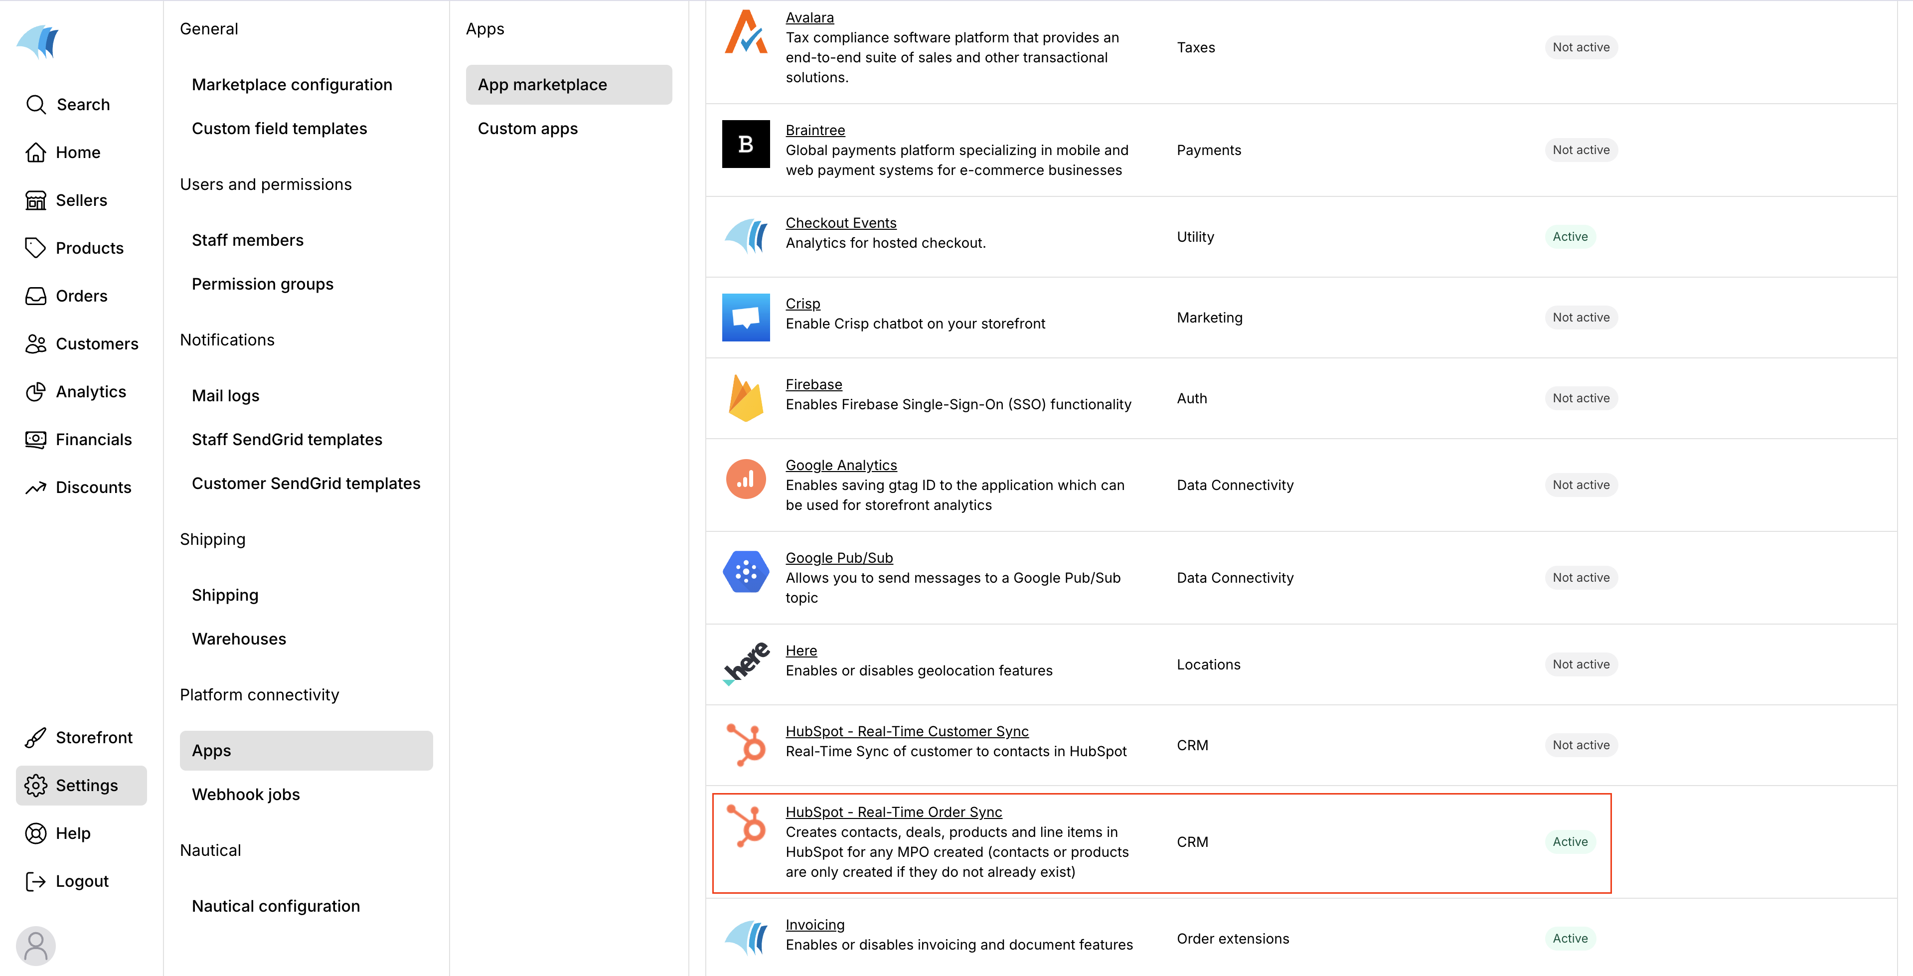Open the Braintree app link

(x=814, y=130)
